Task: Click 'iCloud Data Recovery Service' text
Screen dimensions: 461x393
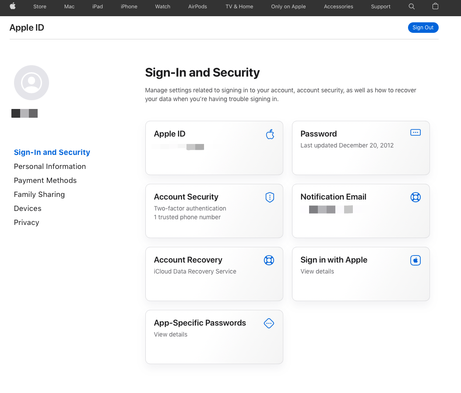Action: tap(195, 271)
